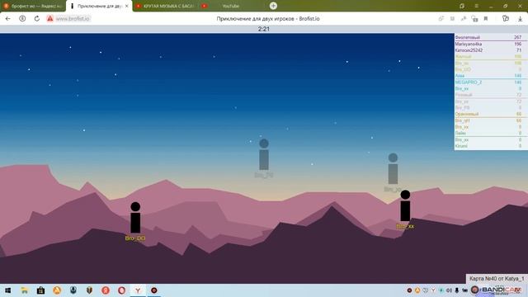Click the www.brofist.io address field
The width and height of the screenshot is (528, 297).
coord(73,18)
